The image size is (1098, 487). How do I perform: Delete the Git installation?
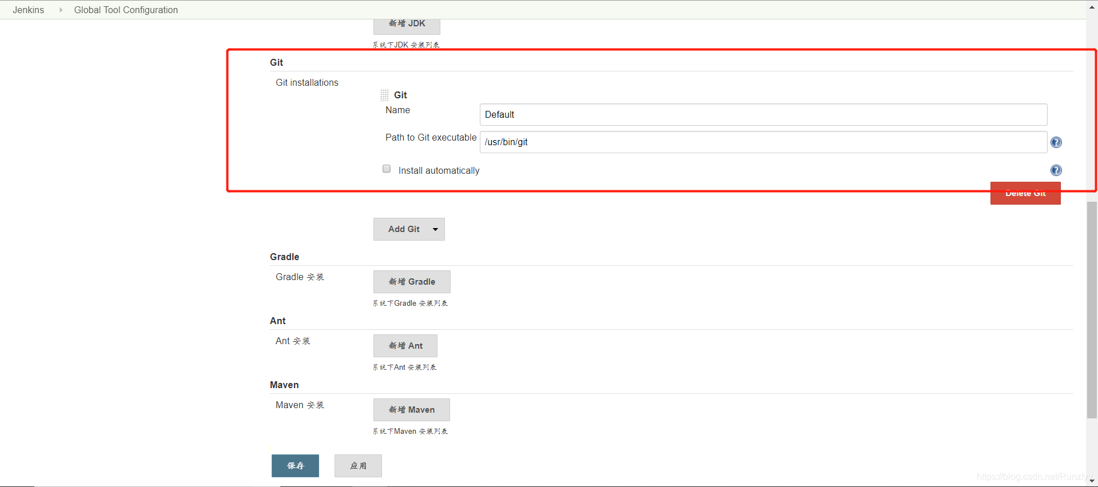tap(1025, 193)
